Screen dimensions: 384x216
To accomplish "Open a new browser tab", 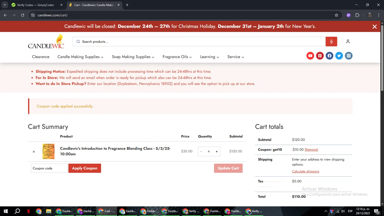I will [127, 5].
